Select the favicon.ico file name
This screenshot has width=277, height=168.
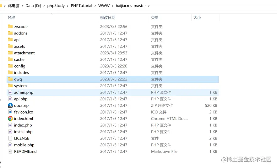24,112
